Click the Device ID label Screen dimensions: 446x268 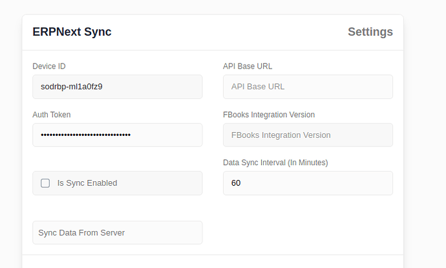pyautogui.click(x=49, y=66)
